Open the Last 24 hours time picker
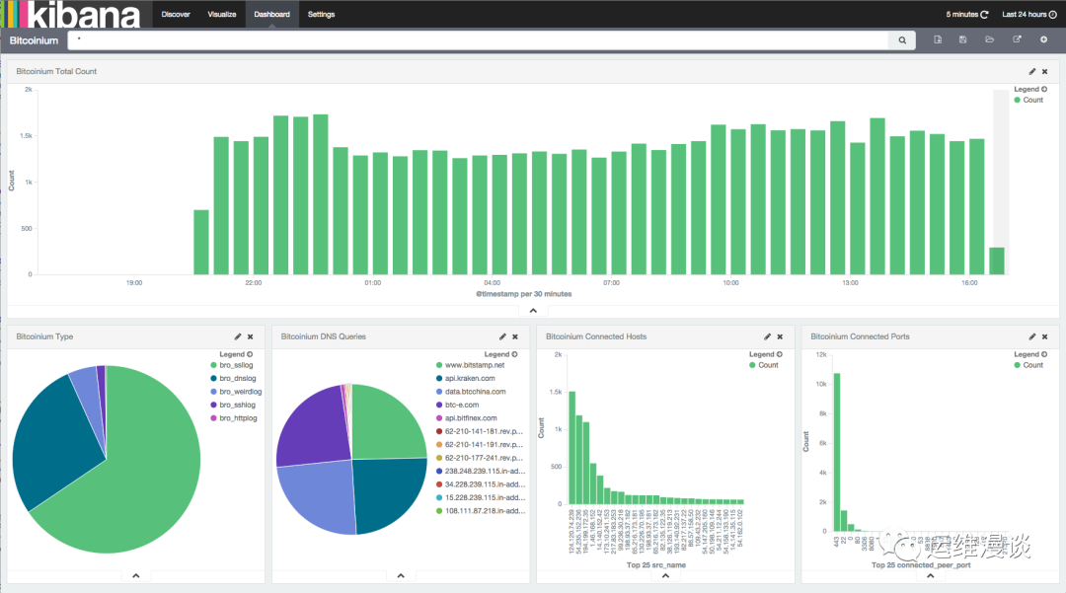1066x593 pixels. pos(1029,14)
